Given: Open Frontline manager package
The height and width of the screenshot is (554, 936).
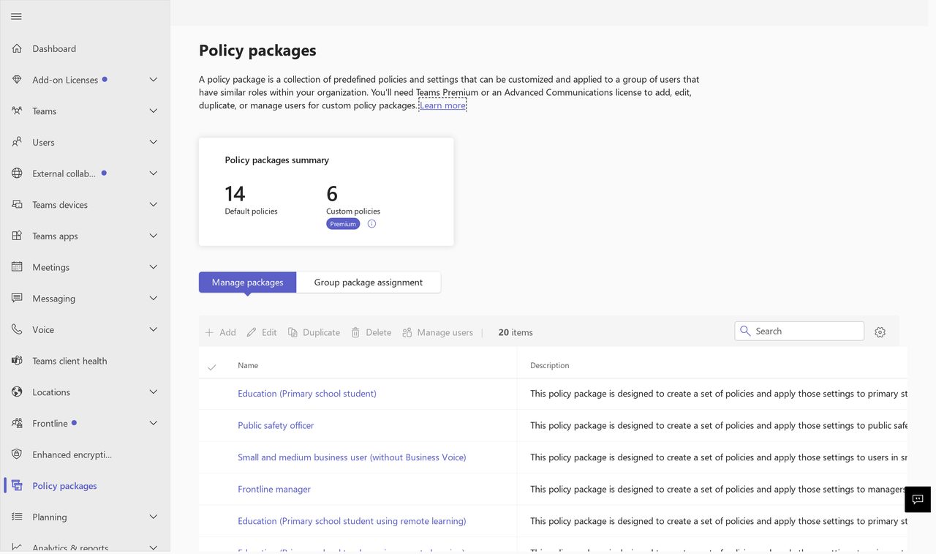Looking at the screenshot, I should [x=274, y=489].
